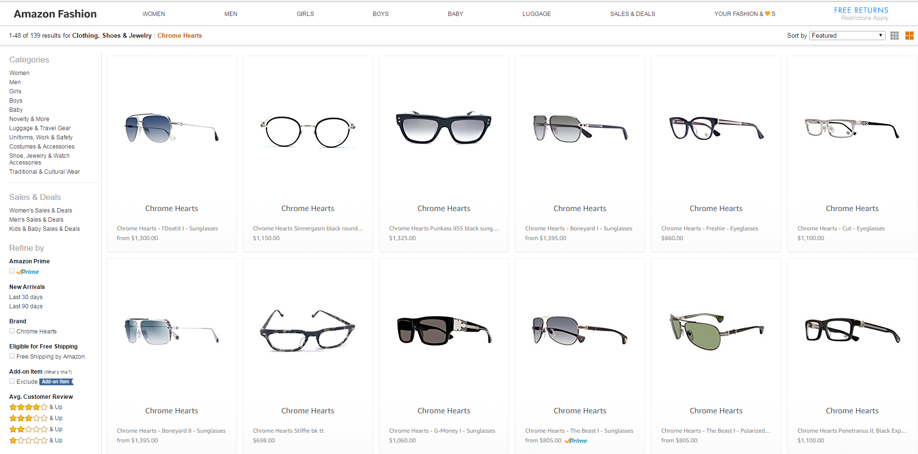Click the Amazon Fashion logo
The image size is (918, 454).
55,14
